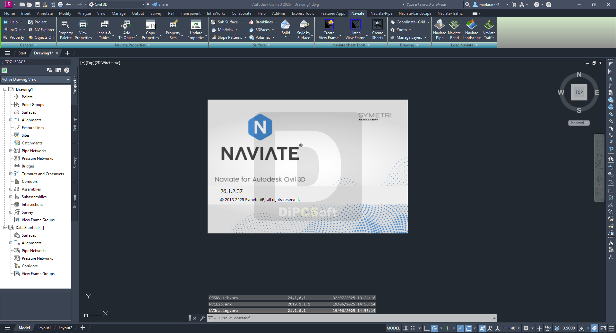Expand the Pipe Networks tree node
This screenshot has height=333, width=616.
pos(11,151)
